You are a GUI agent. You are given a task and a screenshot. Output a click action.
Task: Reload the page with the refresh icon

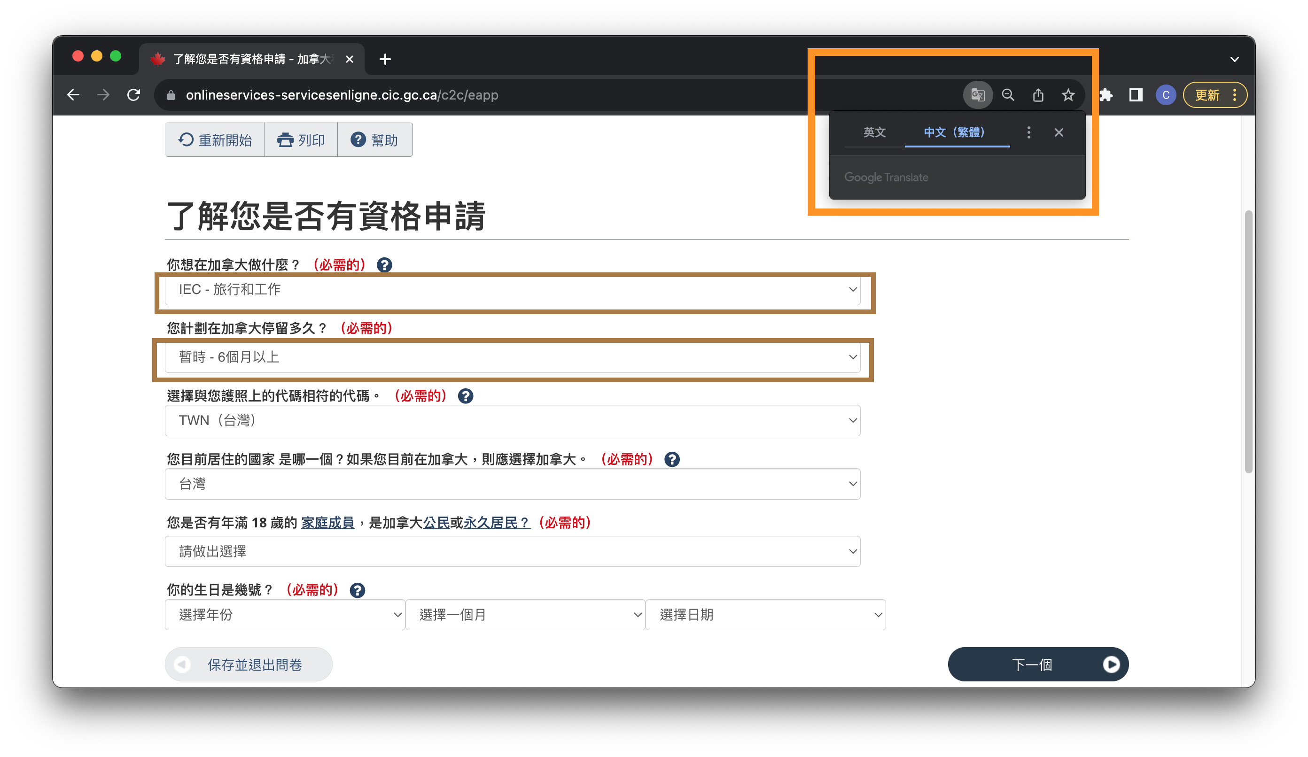pos(134,95)
